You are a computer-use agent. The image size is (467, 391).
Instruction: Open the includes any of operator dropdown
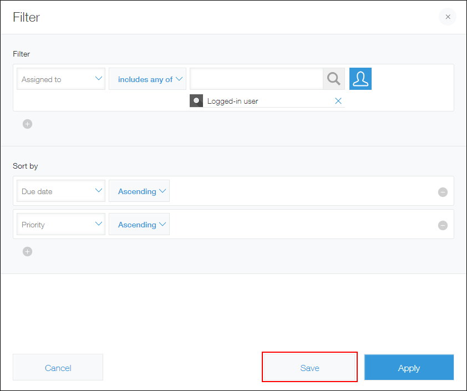[x=147, y=79]
